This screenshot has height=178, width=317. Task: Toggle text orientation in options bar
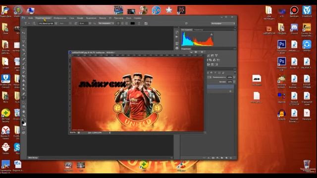(34, 23)
